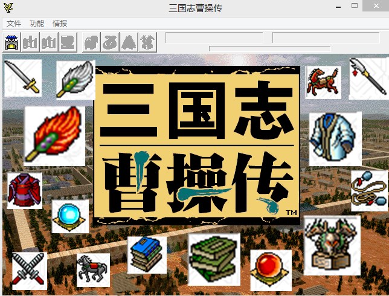The width and height of the screenshot is (389, 296).
Task: Select the red flame feather fan
Action: (54, 136)
